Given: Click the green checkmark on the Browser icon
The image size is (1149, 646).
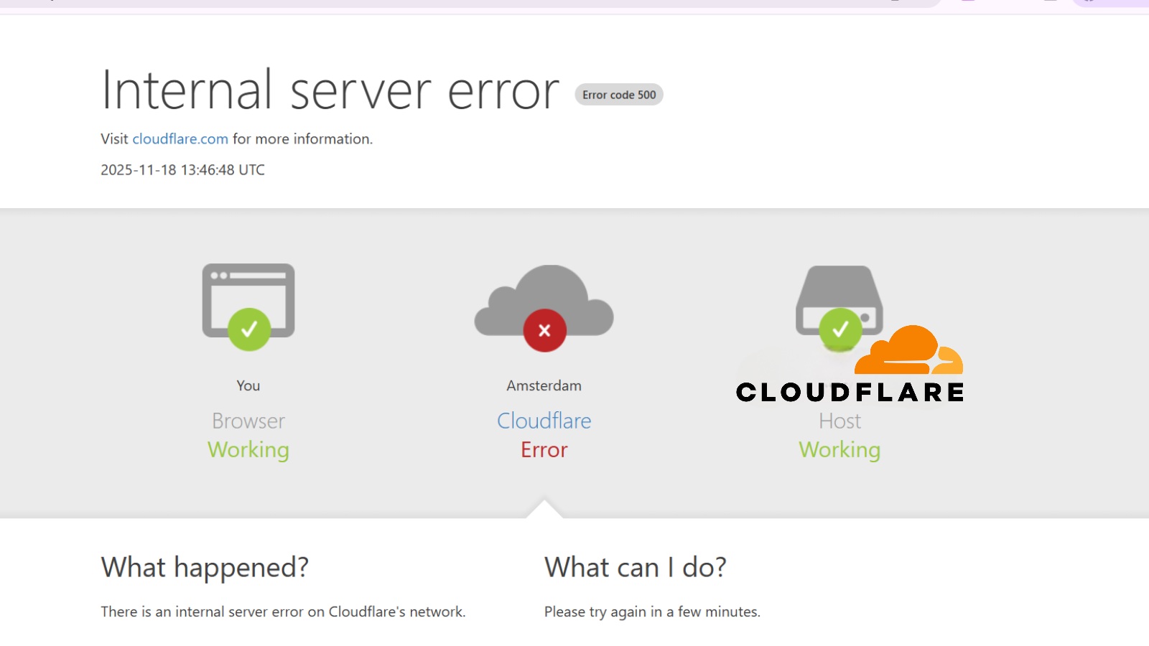Looking at the screenshot, I should tap(248, 329).
